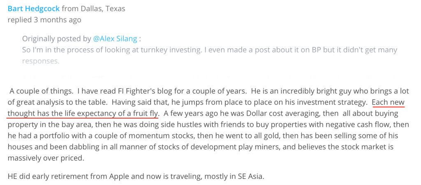Click the "replied 3 months ago" timestamp

pyautogui.click(x=44, y=20)
